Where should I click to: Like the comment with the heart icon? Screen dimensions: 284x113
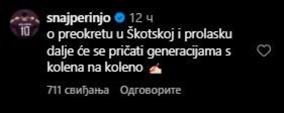click(264, 50)
